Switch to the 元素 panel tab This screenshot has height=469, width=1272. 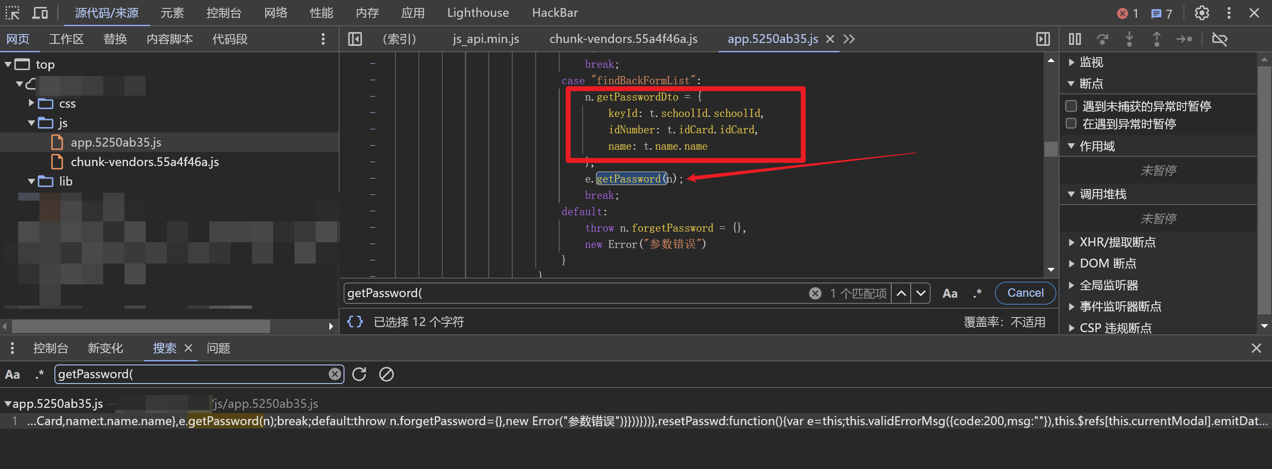pyautogui.click(x=172, y=13)
